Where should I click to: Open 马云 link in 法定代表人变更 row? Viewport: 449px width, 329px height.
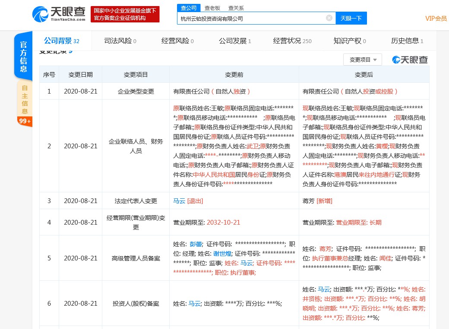tap(179, 201)
